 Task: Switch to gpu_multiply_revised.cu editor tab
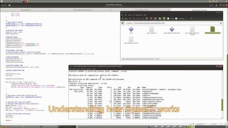142,10
